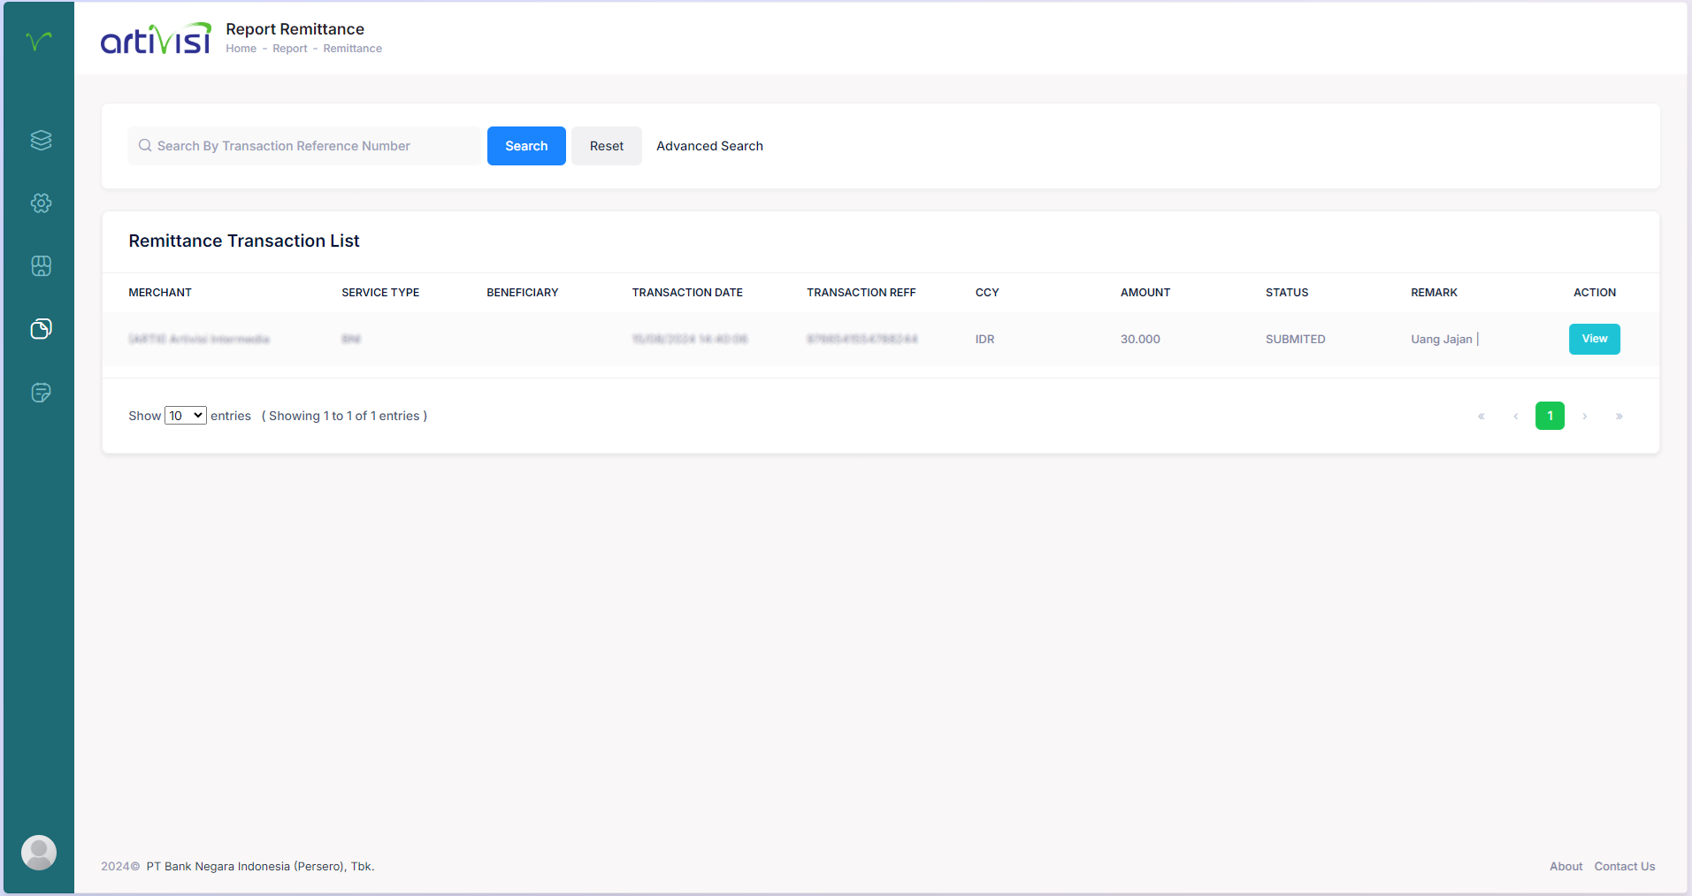Open Contact Us footer link

[1624, 867]
